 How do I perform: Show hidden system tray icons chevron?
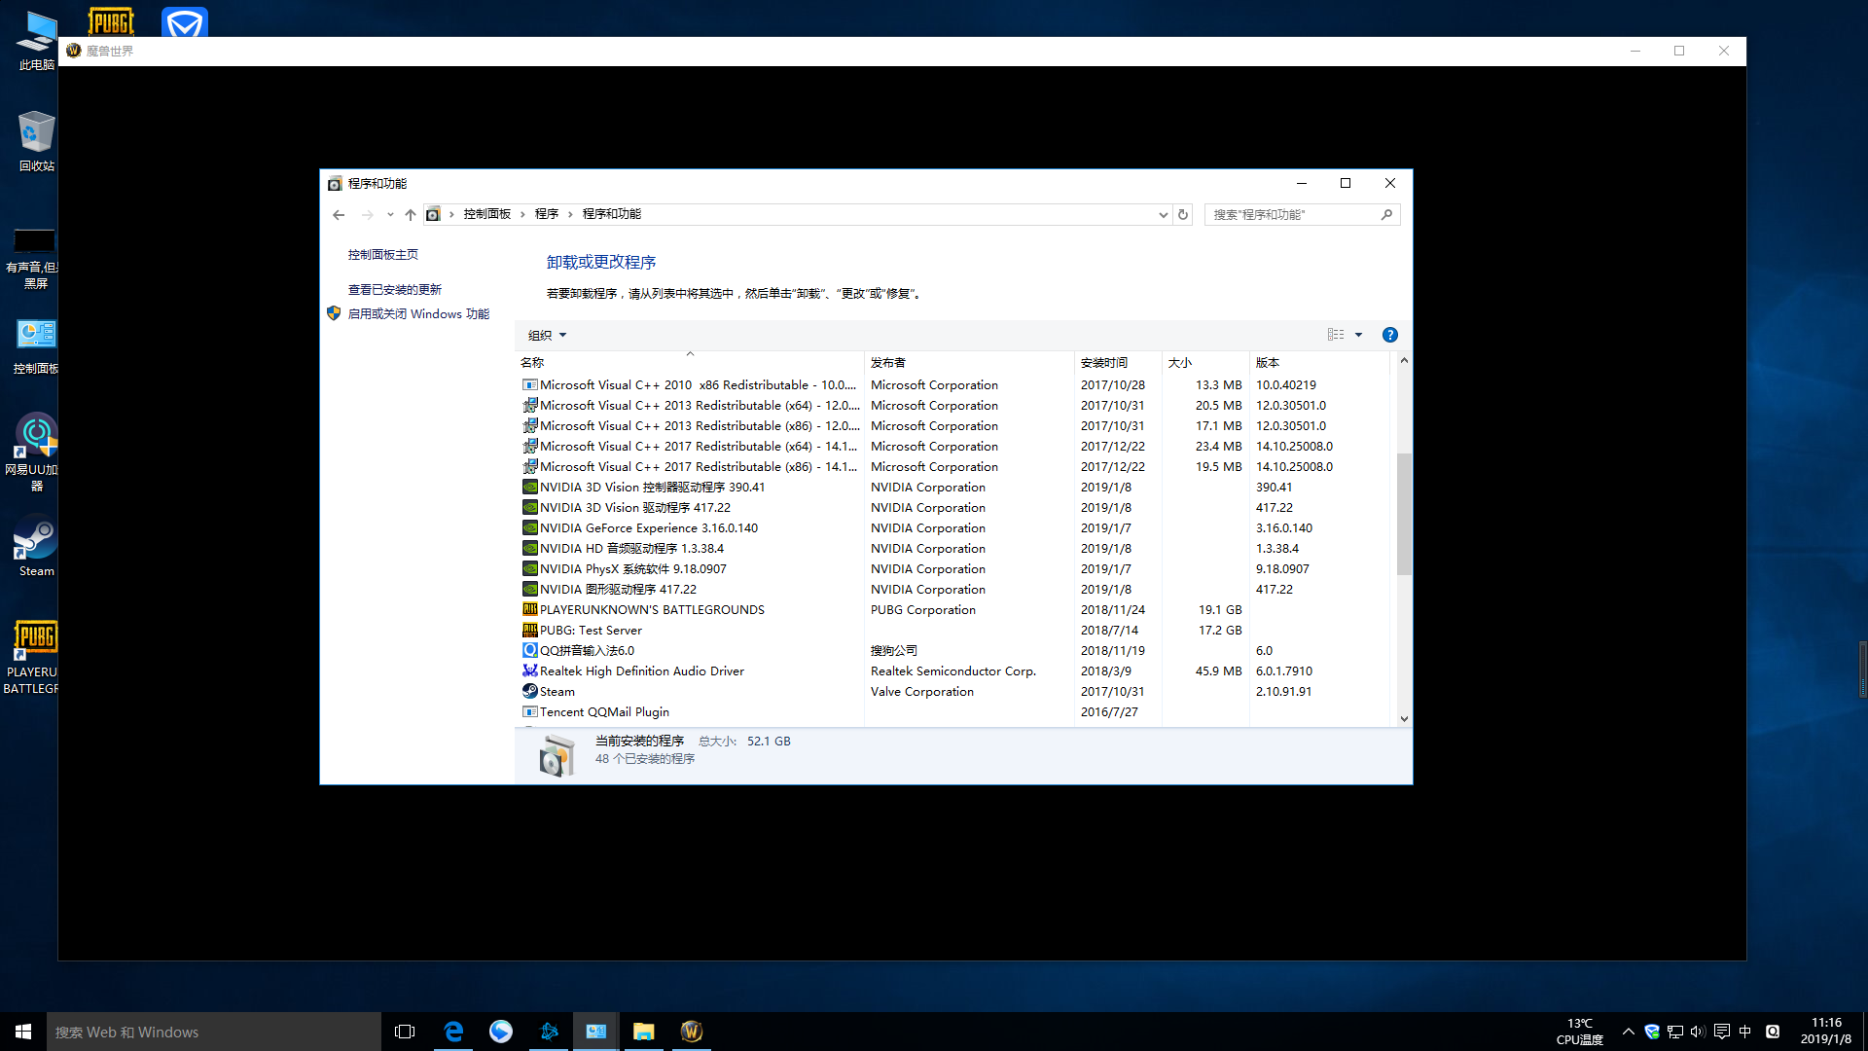pyautogui.click(x=1628, y=1032)
